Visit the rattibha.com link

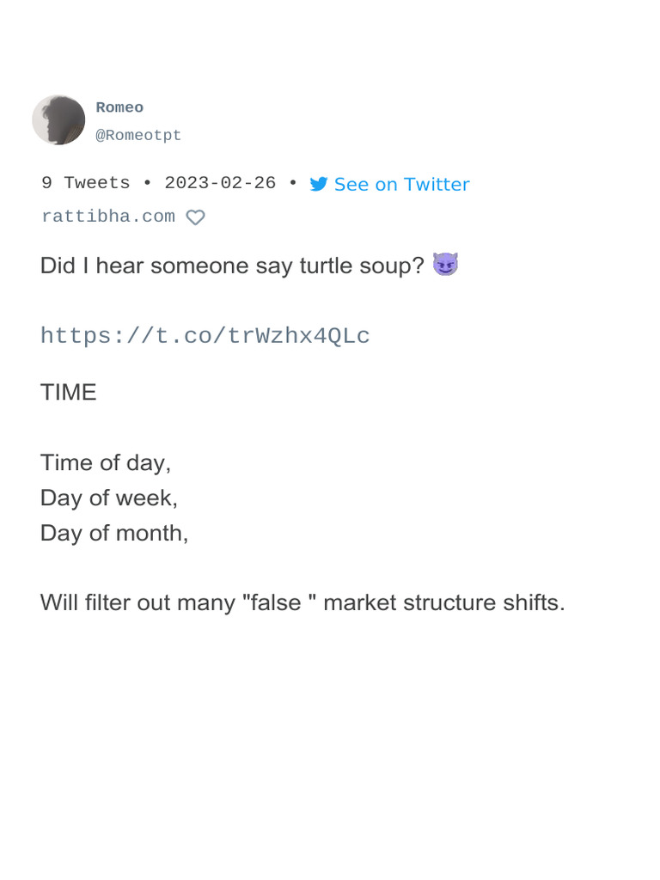(108, 217)
